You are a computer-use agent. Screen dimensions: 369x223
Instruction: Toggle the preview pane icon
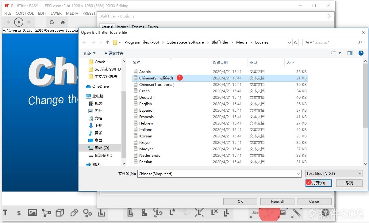pyautogui.click(x=350, y=53)
